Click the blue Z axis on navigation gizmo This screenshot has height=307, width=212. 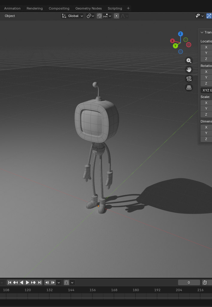[180, 34]
